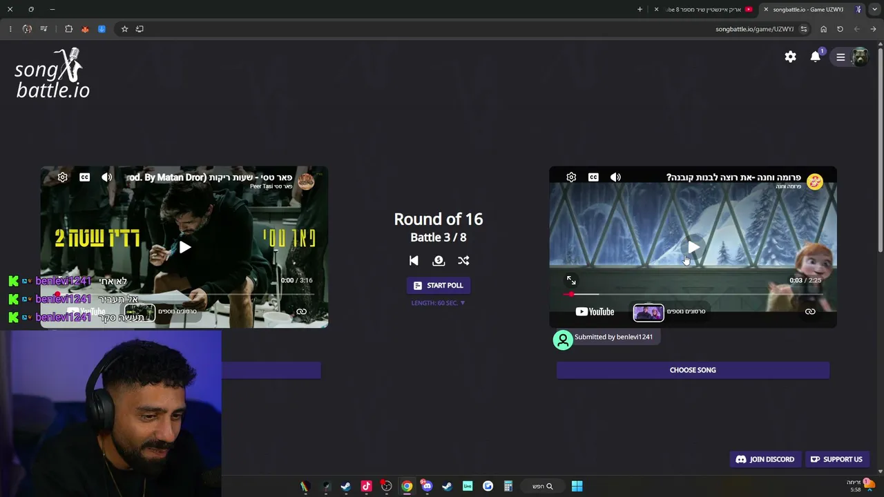Seek on the right video progress bar

click(693, 295)
